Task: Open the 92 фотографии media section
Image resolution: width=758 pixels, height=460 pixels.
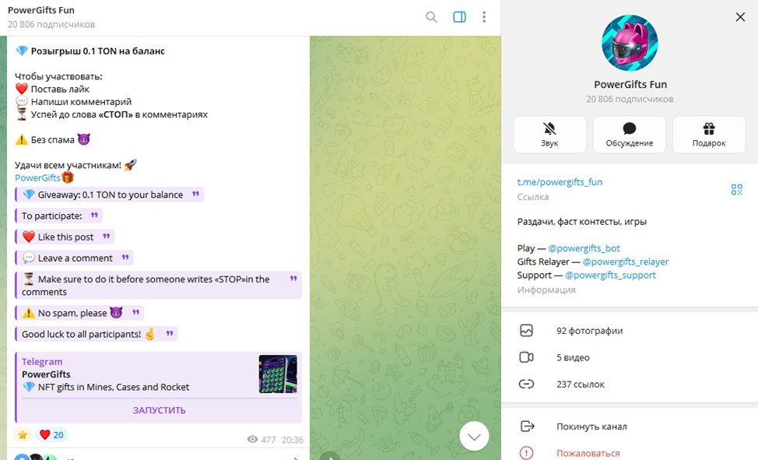Action: pyautogui.click(x=630, y=331)
